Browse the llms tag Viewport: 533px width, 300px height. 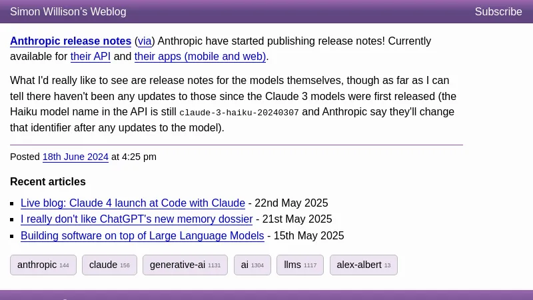click(300, 265)
